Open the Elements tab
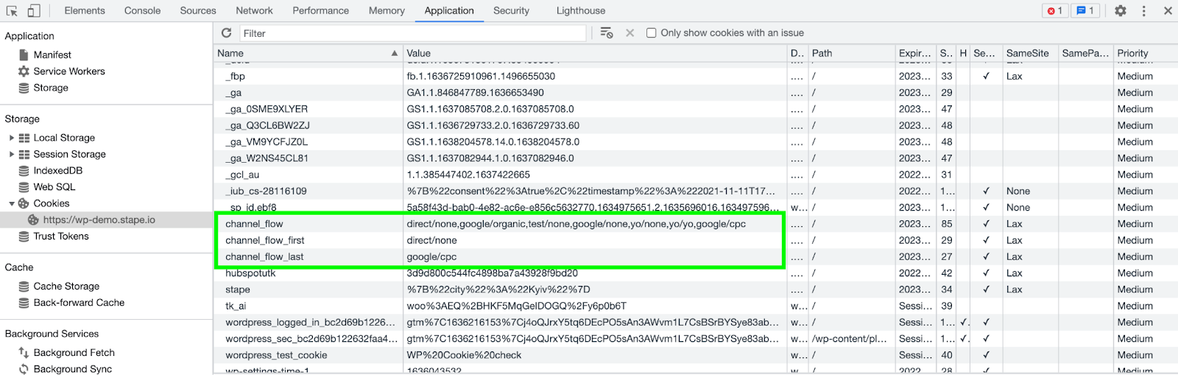The height and width of the screenshot is (375, 1178). [x=85, y=10]
